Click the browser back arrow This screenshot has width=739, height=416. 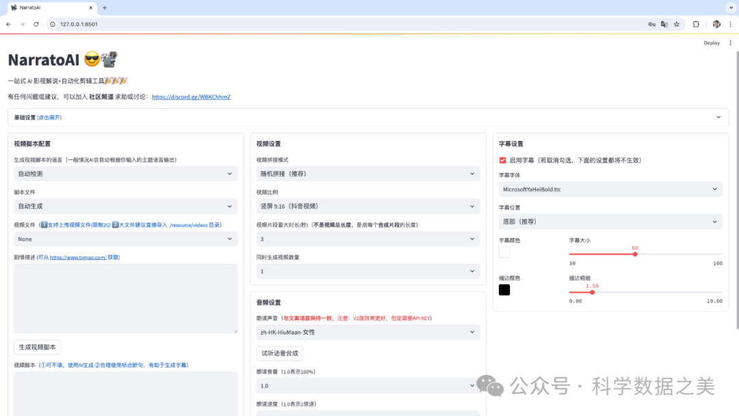pyautogui.click(x=8, y=24)
